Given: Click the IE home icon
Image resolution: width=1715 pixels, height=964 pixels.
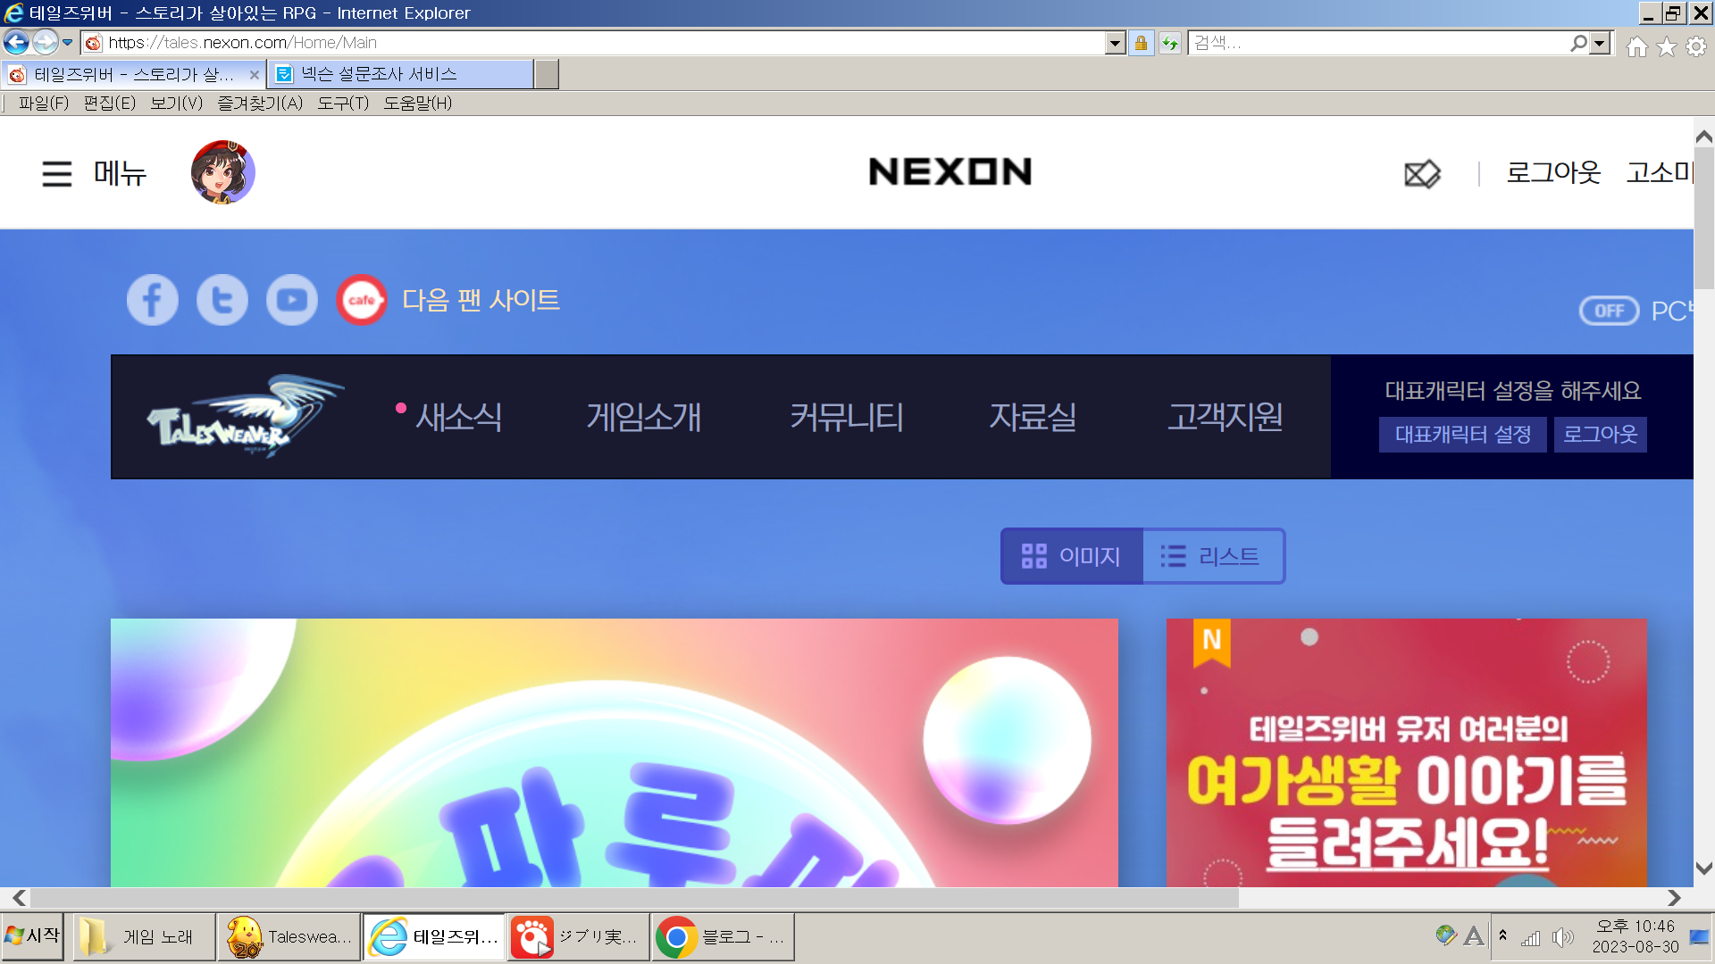Looking at the screenshot, I should tap(1636, 46).
